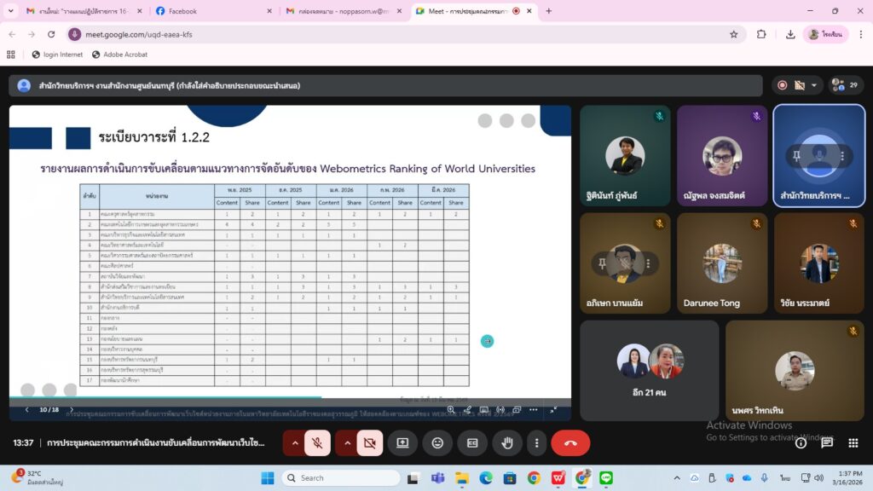873x491 pixels.
Task: Click the share screen present button
Action: 402,443
